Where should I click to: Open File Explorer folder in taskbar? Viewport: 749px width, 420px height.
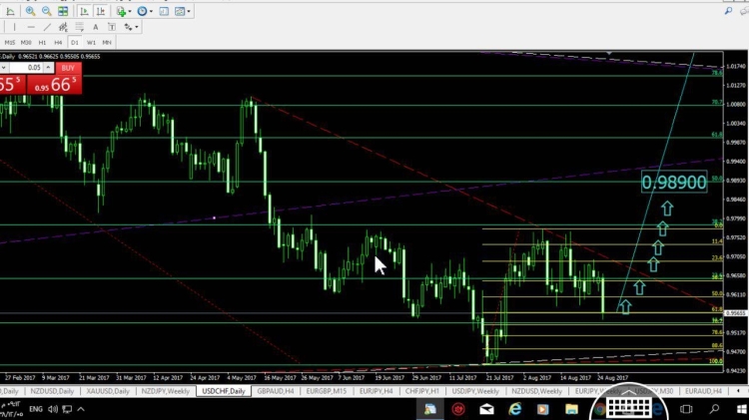pyautogui.click(x=571, y=409)
